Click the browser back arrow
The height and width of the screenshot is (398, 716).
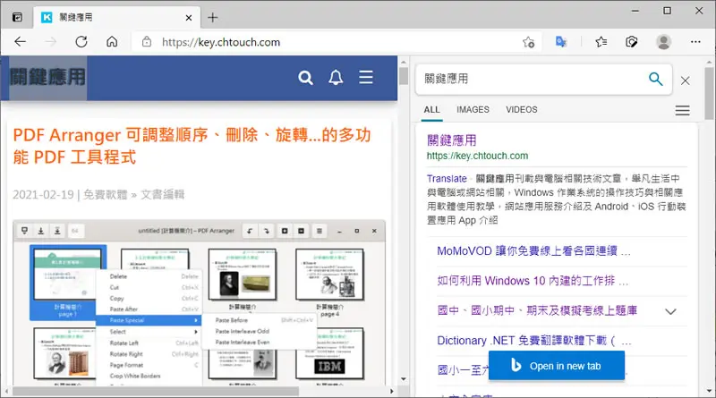click(20, 42)
